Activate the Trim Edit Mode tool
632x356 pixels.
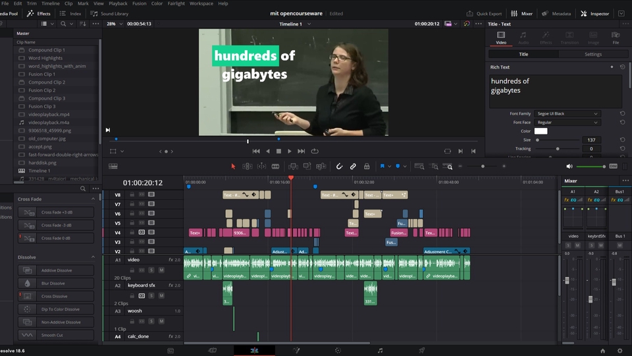(247, 166)
